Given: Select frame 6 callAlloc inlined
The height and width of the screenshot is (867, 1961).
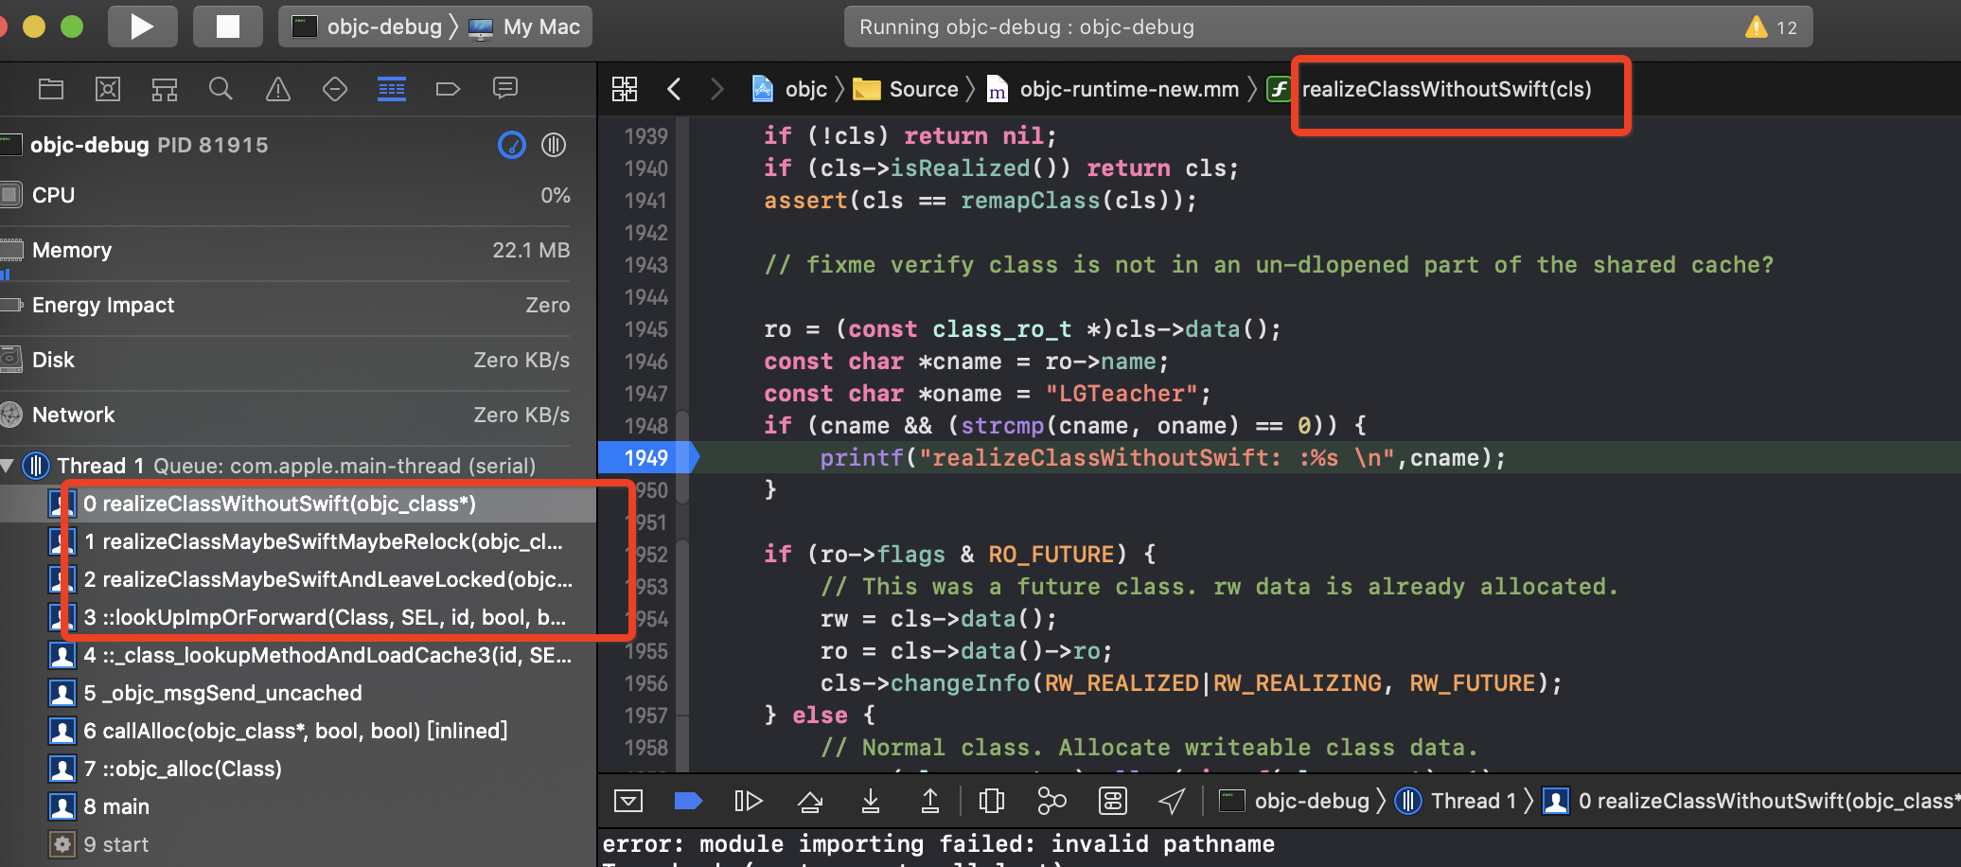Looking at the screenshot, I should tap(298, 731).
